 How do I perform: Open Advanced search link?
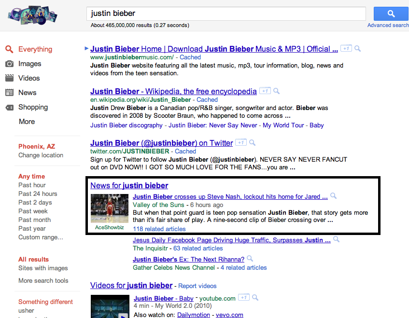[x=388, y=25]
